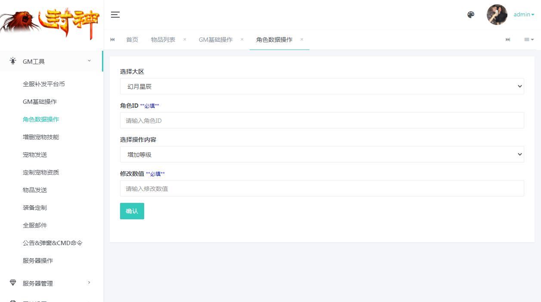Click the shield icon next to 服务器管理

(12, 283)
